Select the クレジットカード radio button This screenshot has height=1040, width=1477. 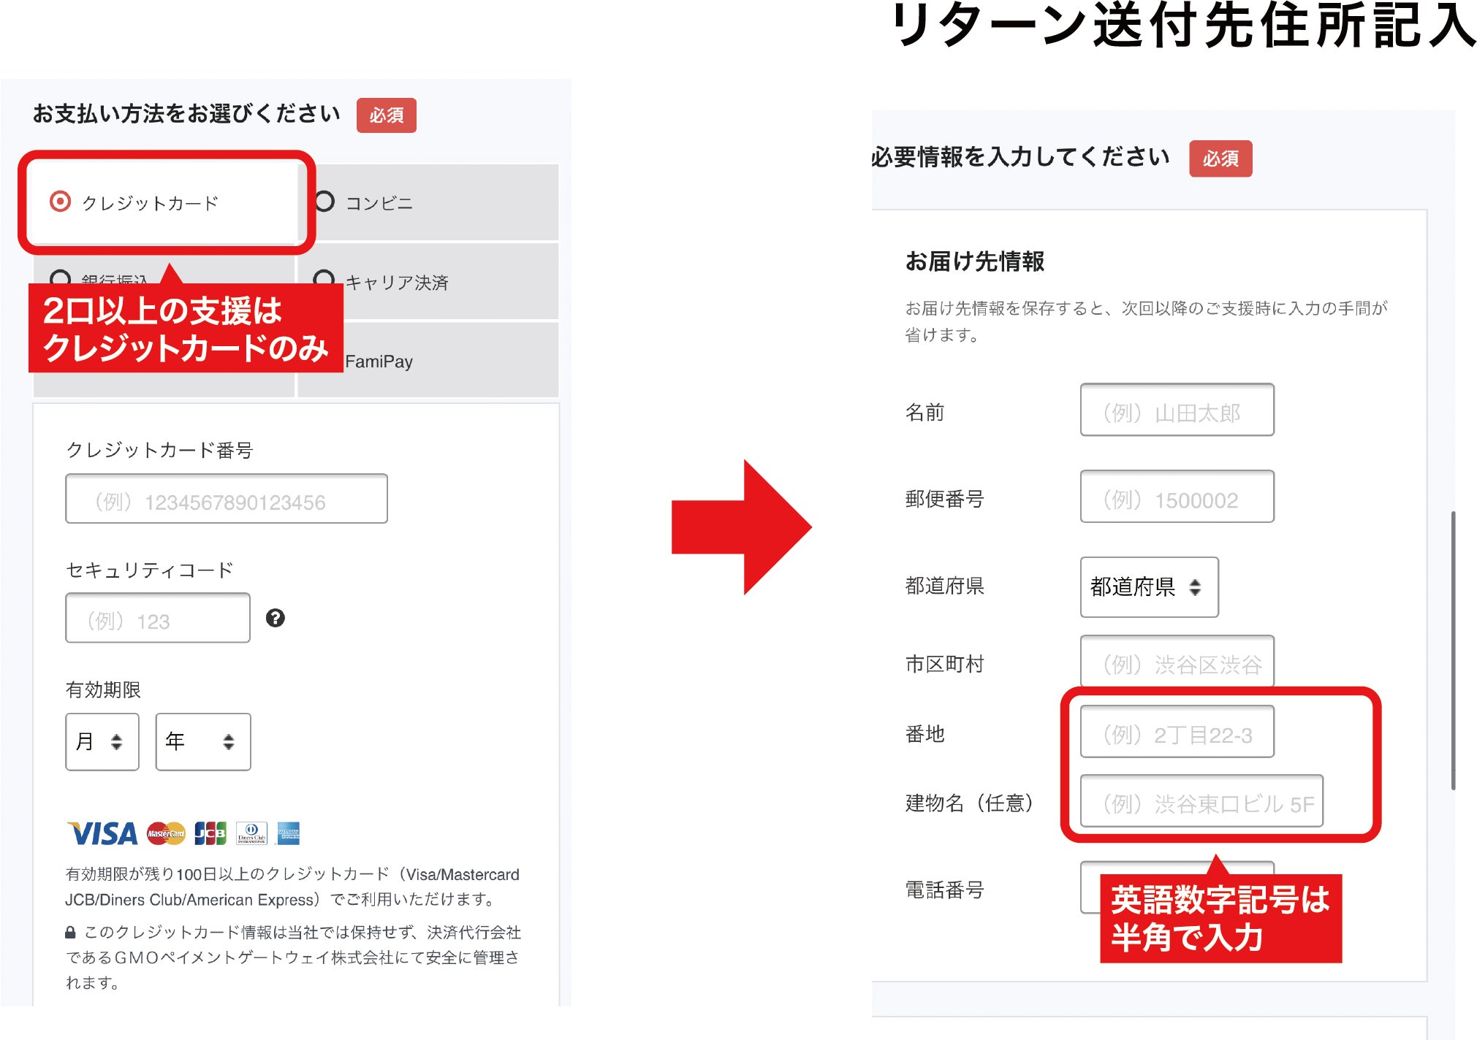[x=61, y=202]
